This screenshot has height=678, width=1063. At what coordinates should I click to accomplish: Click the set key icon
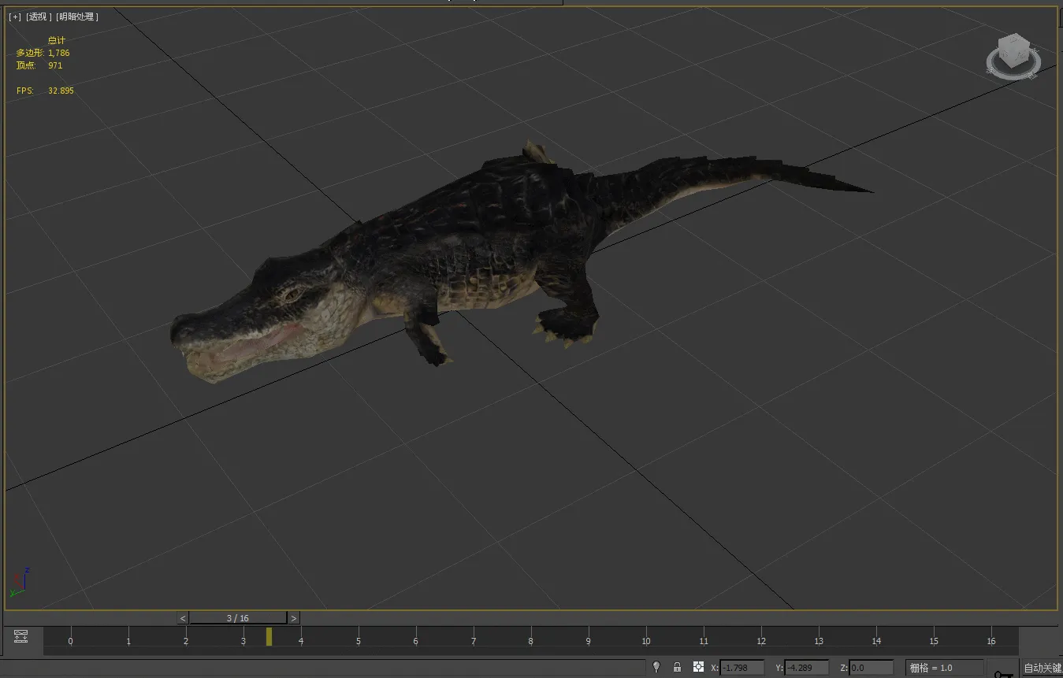pos(1003,674)
